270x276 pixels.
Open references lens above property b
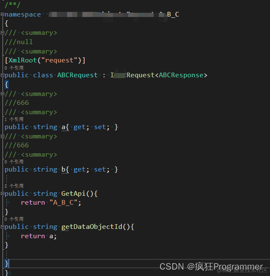(x=14, y=162)
